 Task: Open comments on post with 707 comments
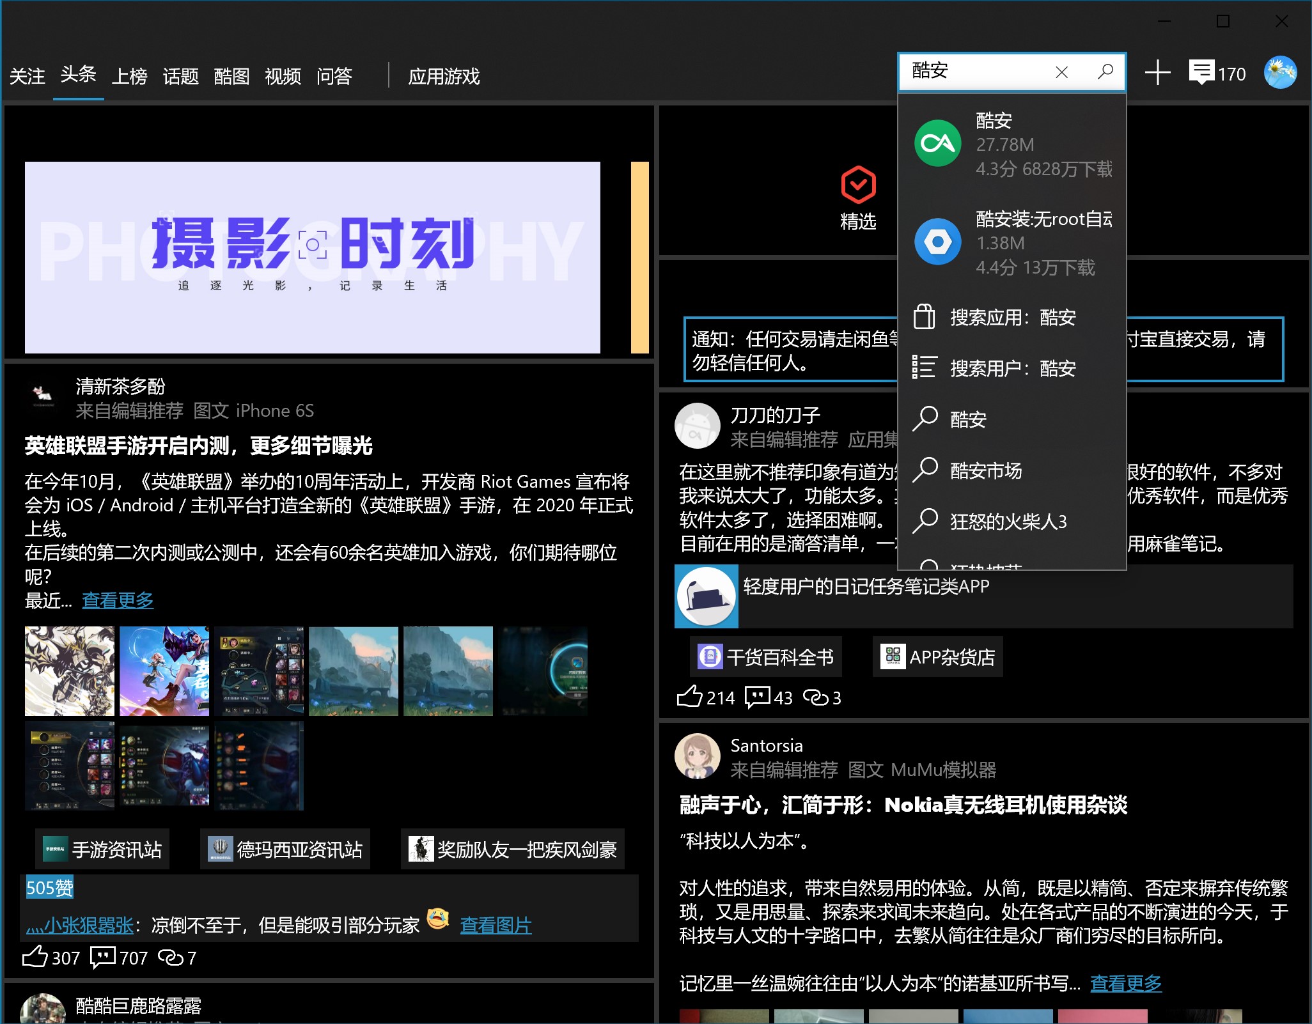coord(104,957)
